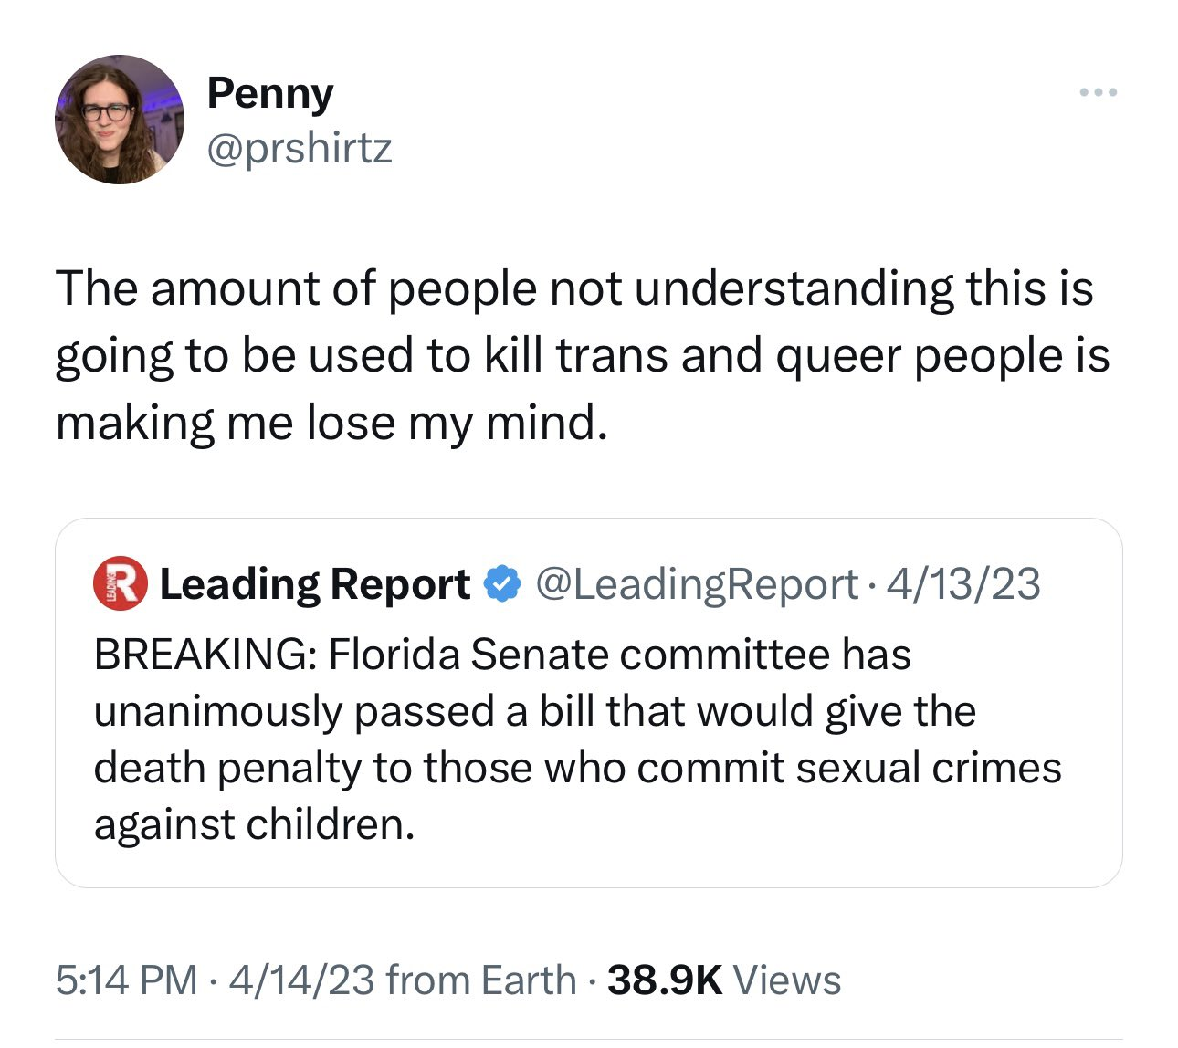The image size is (1178, 1048).
Task: Select the "from Earth" location label
Action: click(481, 980)
